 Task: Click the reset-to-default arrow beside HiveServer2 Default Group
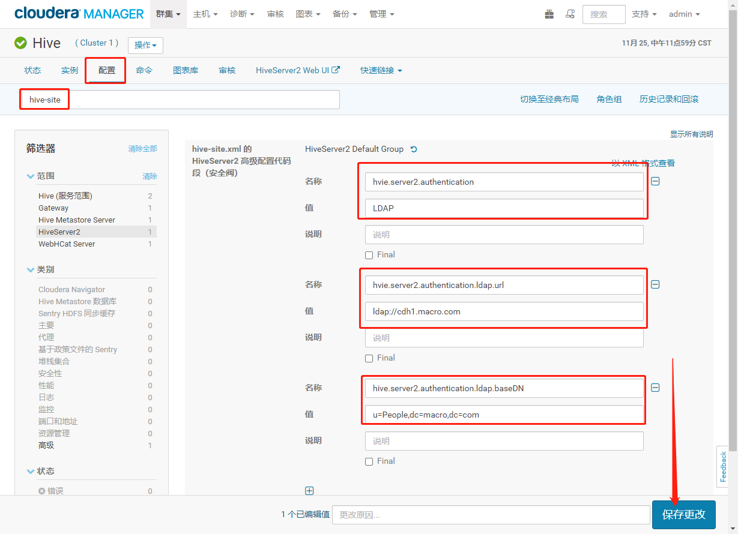[414, 149]
